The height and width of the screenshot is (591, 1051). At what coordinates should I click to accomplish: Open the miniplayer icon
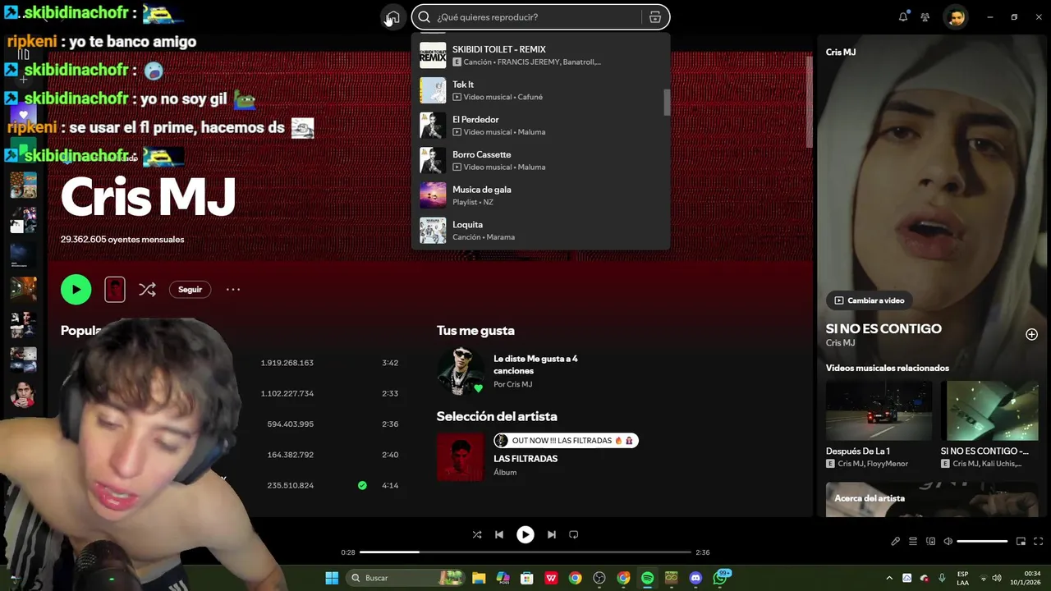(x=1021, y=542)
